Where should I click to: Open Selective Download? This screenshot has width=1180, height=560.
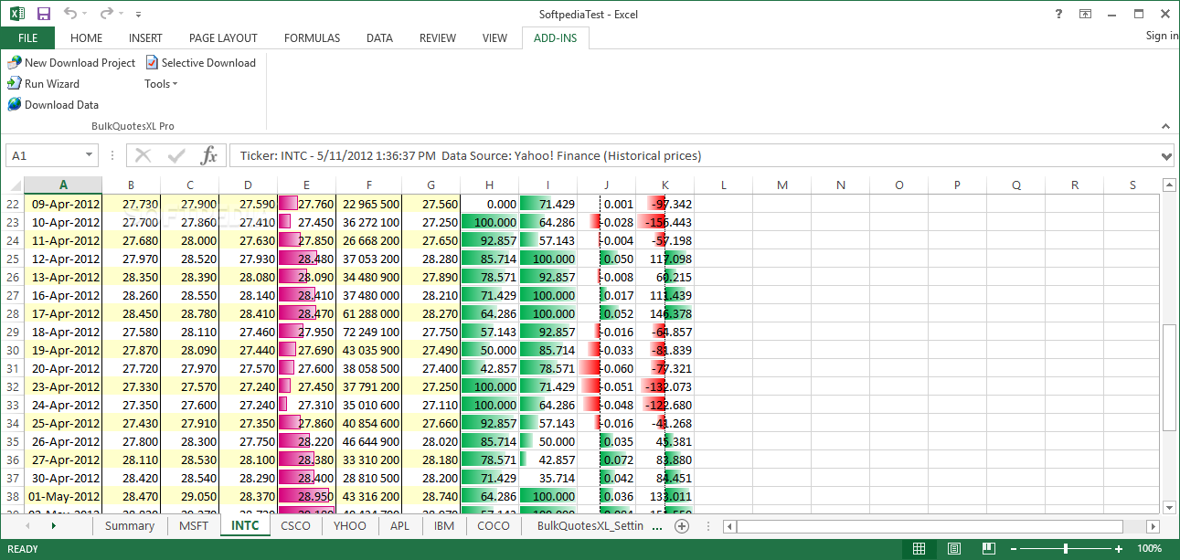tap(200, 63)
